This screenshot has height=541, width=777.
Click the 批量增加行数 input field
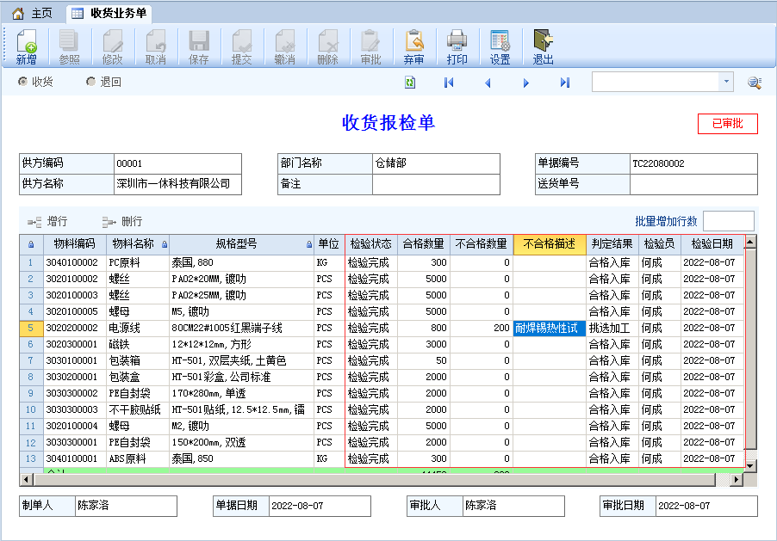[729, 221]
